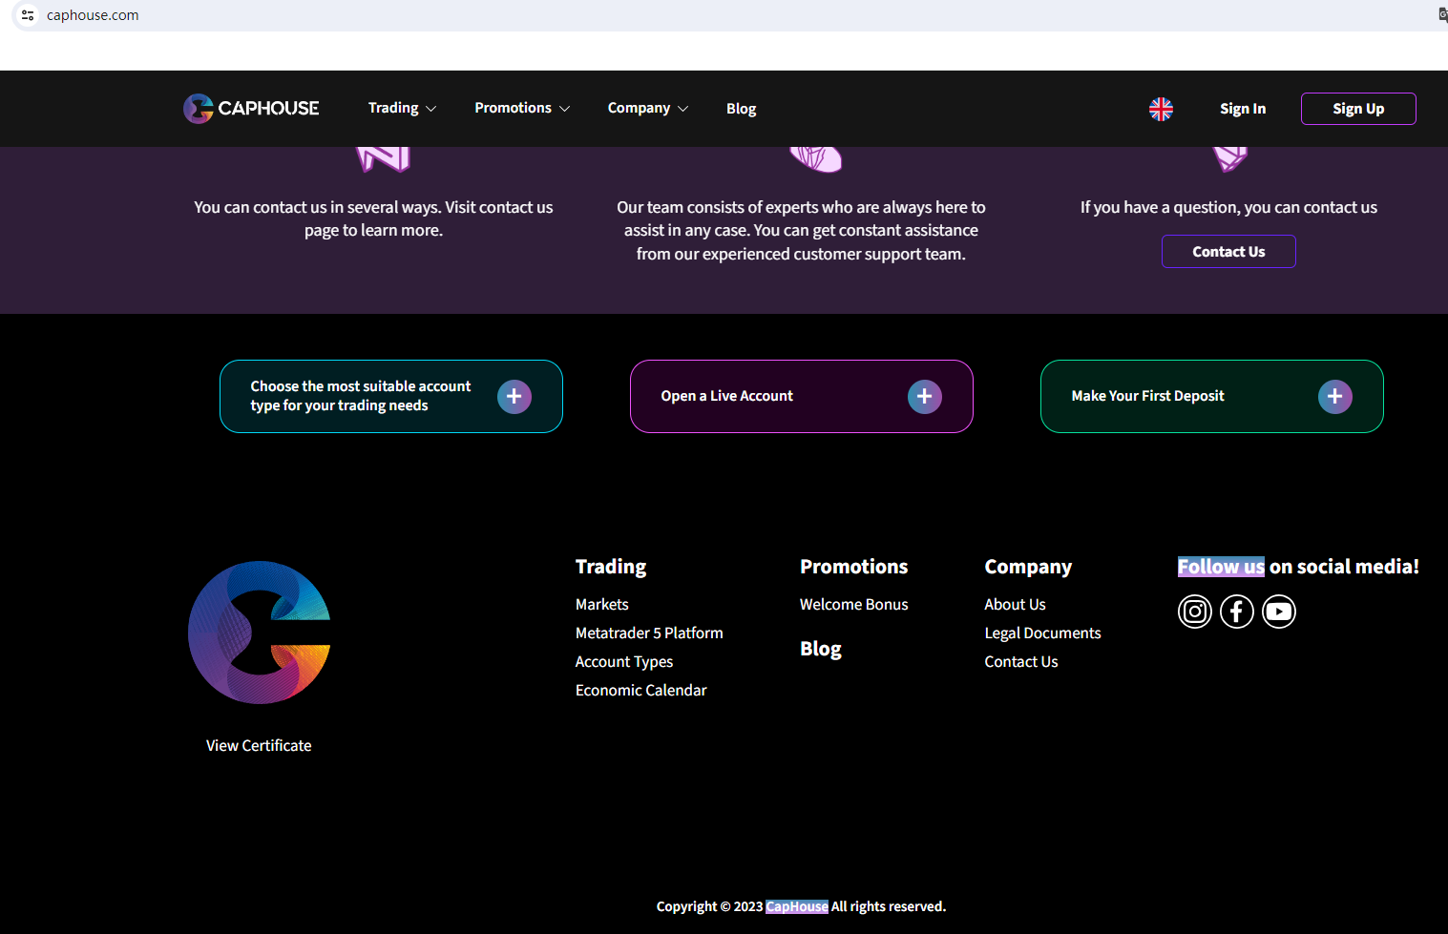Open the Promotions dropdown menu

point(522,109)
